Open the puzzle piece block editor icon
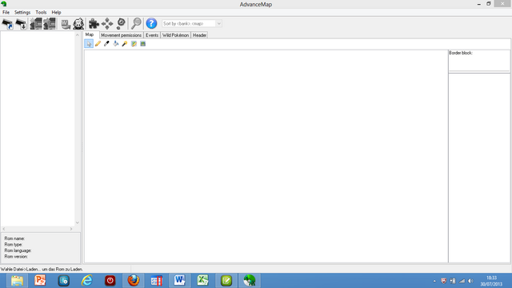Screen dimensions: 512x288 pyautogui.click(x=94, y=23)
